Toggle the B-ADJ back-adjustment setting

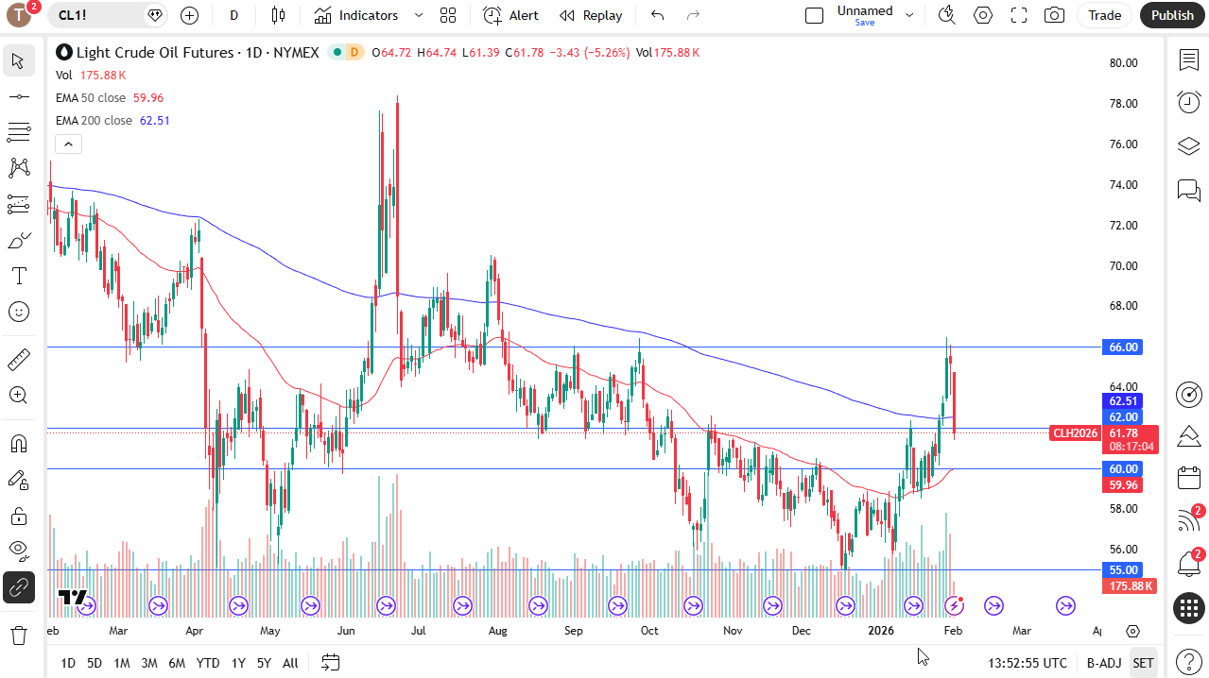(1103, 663)
